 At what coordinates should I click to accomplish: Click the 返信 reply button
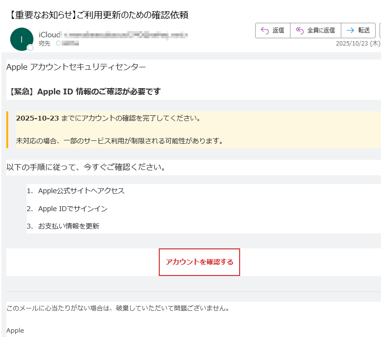273,31
